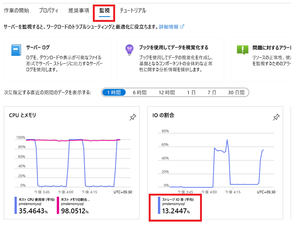
Task: Click the 13.2447% storage IO value
Action: [x=176, y=211]
